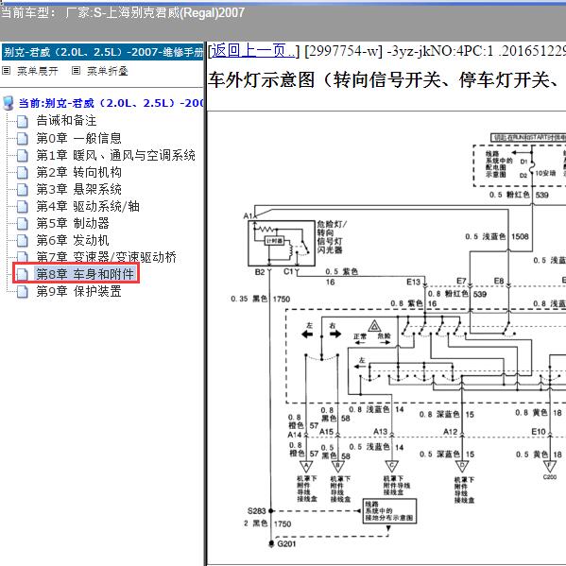
Task: Click connector label A14 in the diagram
Action: tap(295, 435)
